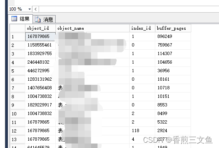Viewport: 219px width, 148px height.
Task: Select row header number 12
Action: coord(17,131)
